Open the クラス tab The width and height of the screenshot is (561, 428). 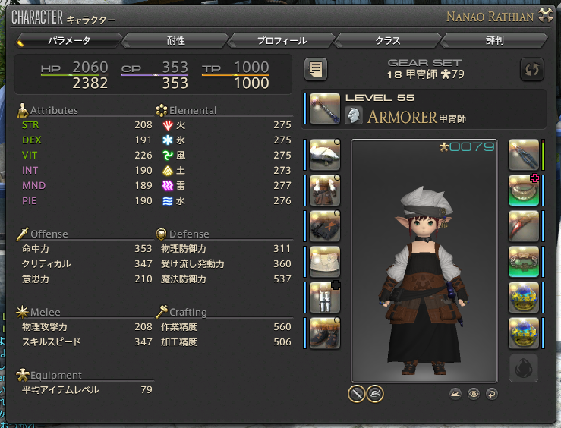(388, 41)
